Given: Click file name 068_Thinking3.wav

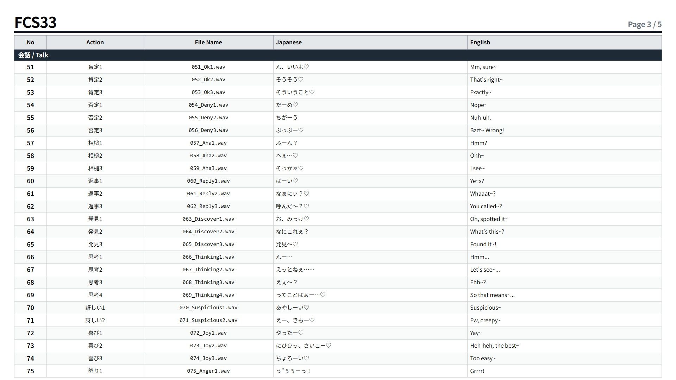Looking at the screenshot, I should point(208,282).
